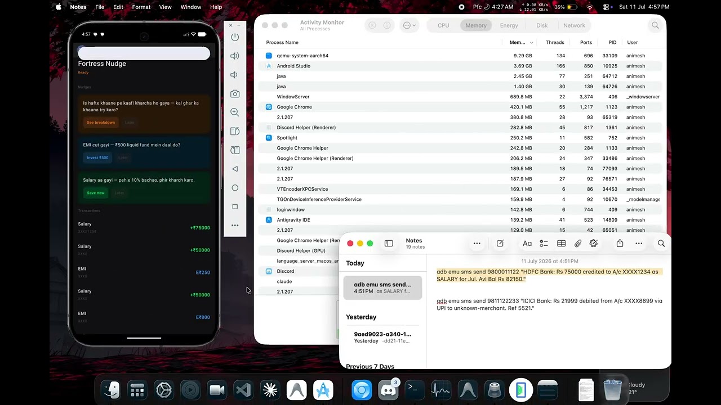
Task: Select the Spotlight process row
Action: (460, 138)
